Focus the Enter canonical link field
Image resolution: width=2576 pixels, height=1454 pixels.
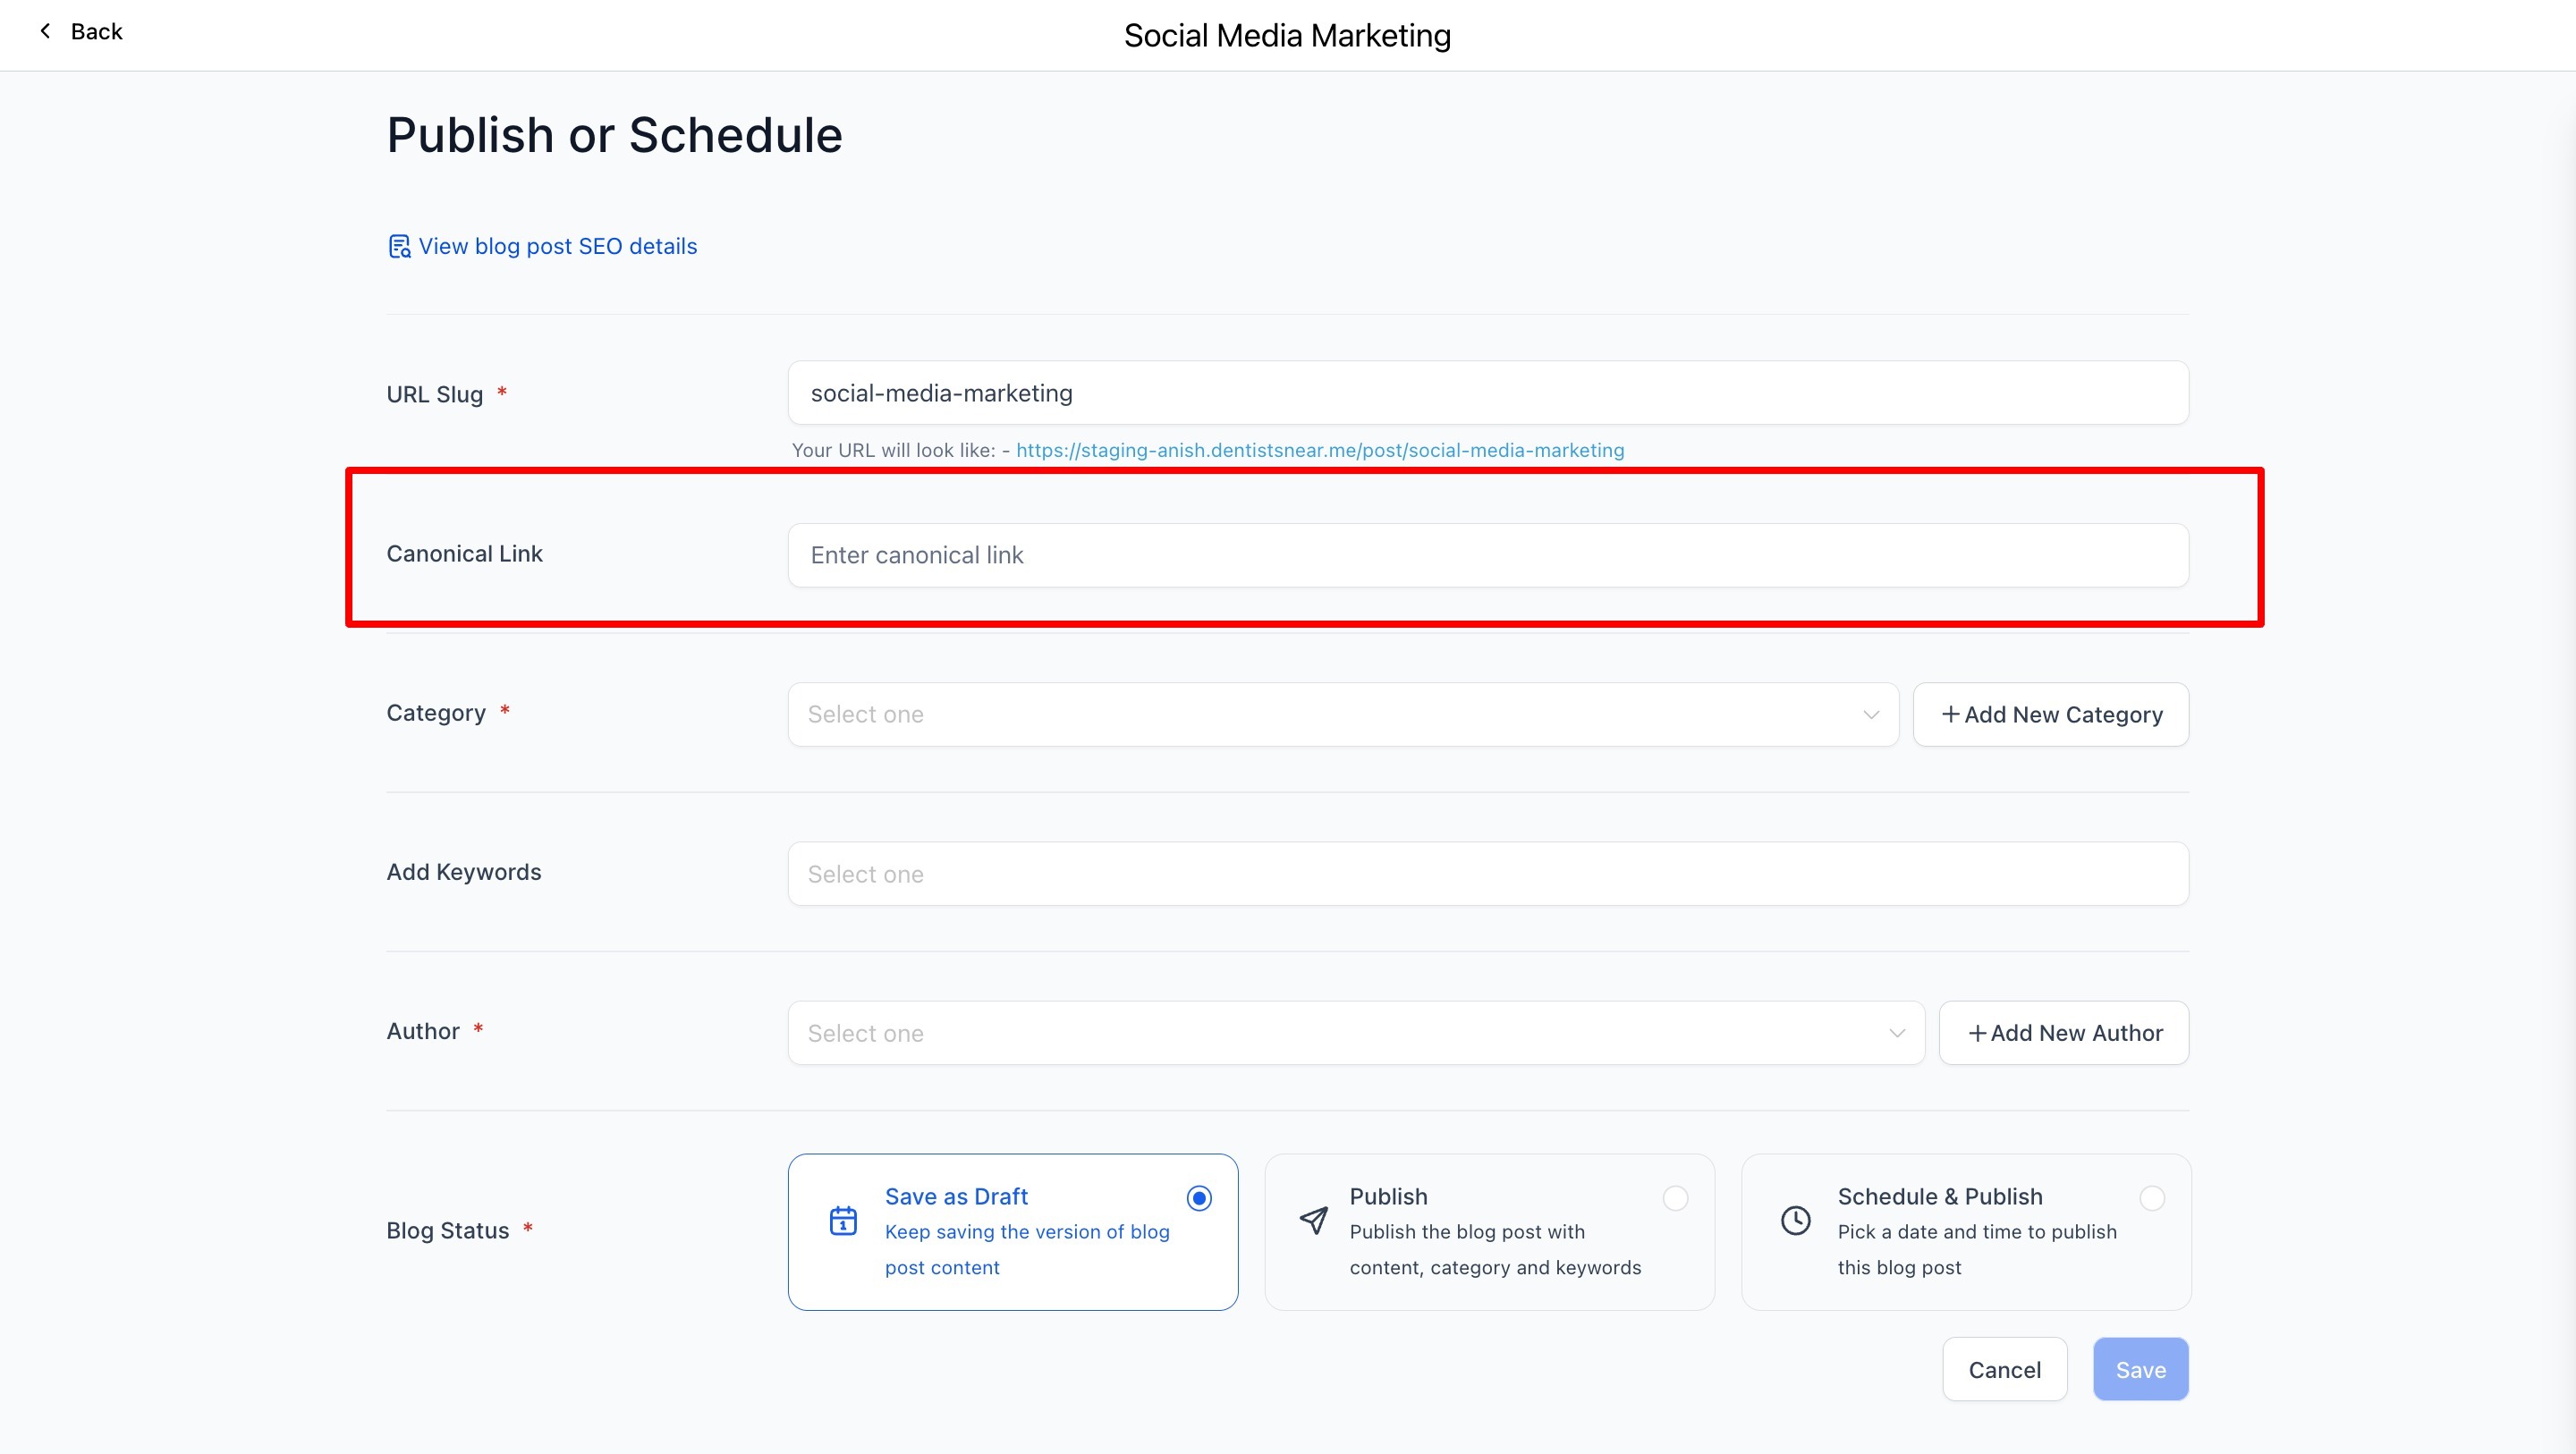[1488, 555]
